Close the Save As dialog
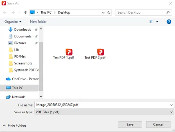Image resolution: width=175 pixels, height=132 pixels. pos(171,3)
